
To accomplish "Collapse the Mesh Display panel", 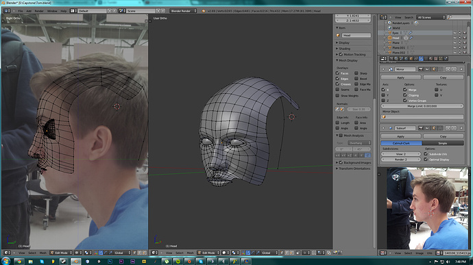I will pos(347,60).
